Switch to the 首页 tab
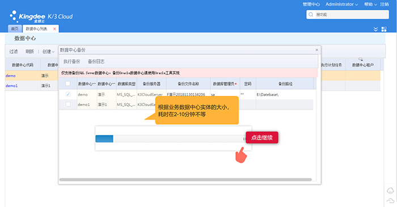The width and height of the screenshot is (397, 207). click(x=15, y=29)
